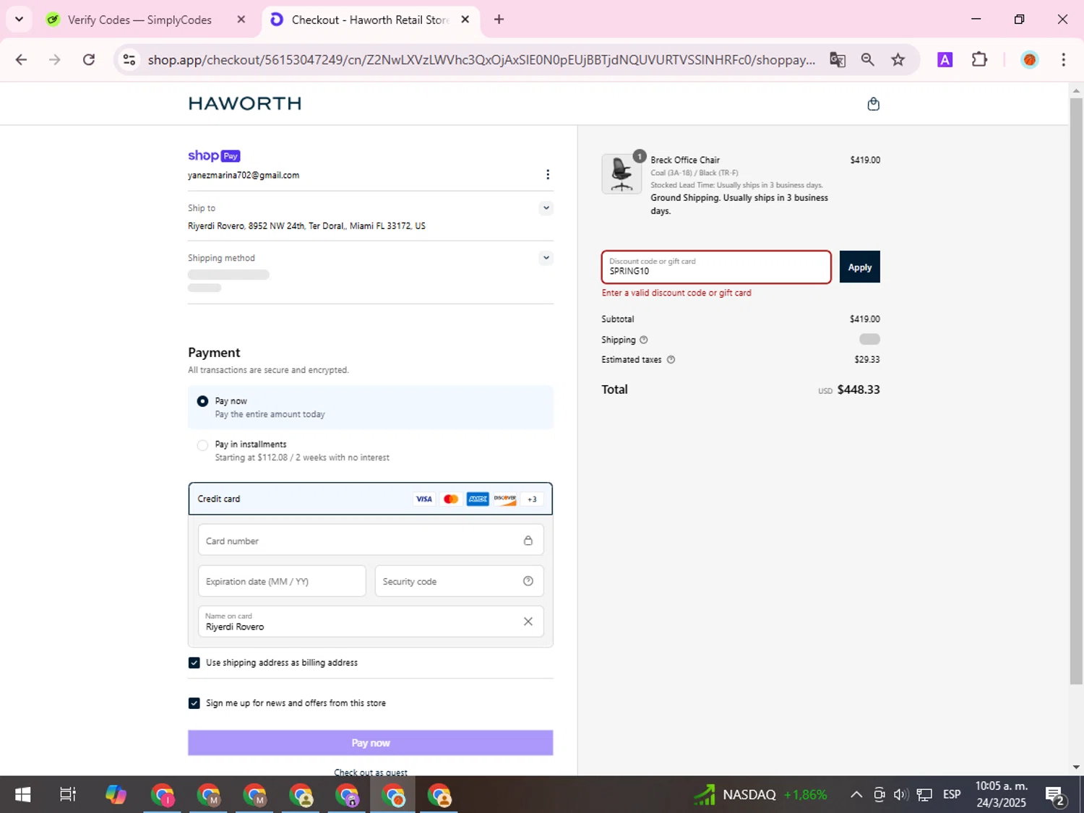
Task: Open Shop Pay account options menu
Action: click(548, 174)
